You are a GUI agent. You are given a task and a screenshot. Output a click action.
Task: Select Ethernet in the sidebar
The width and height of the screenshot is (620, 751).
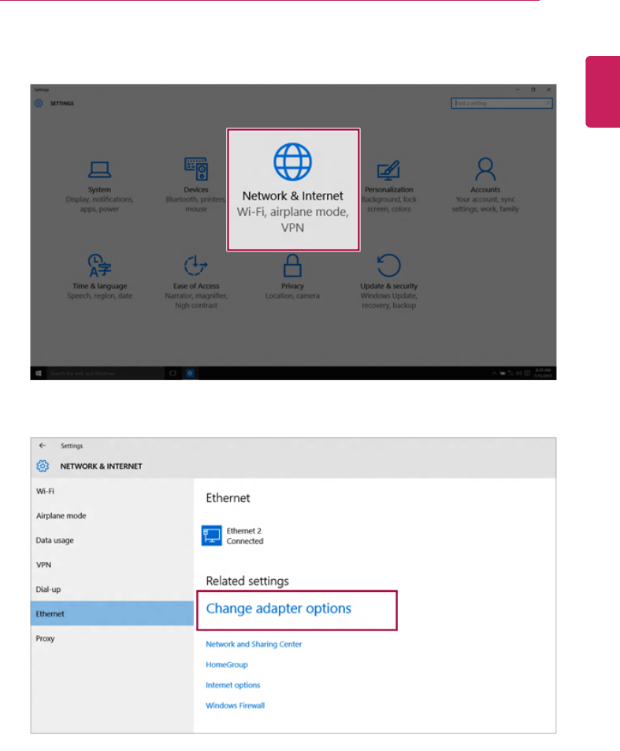pos(112,614)
